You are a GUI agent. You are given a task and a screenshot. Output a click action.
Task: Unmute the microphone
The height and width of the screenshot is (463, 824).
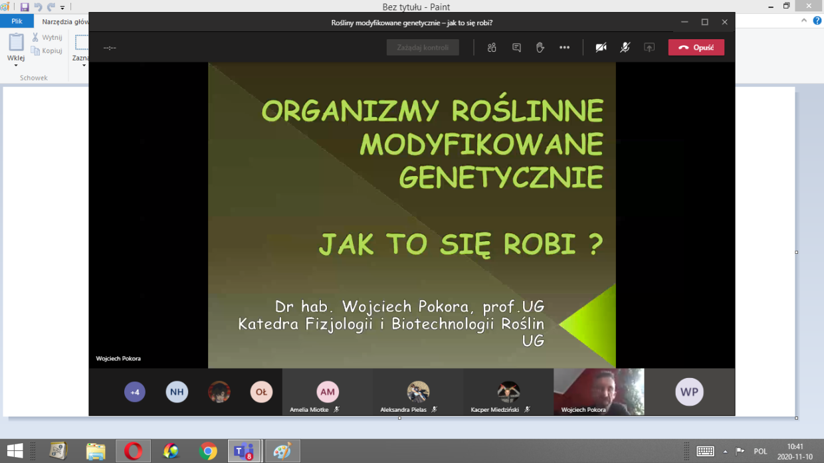point(625,48)
